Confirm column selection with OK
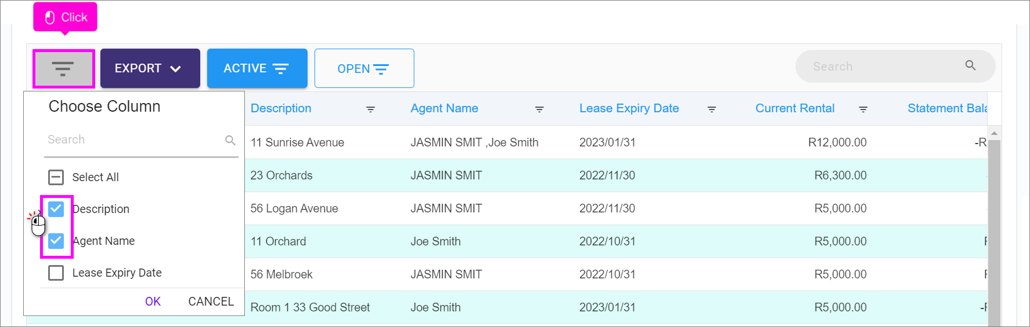 153,302
